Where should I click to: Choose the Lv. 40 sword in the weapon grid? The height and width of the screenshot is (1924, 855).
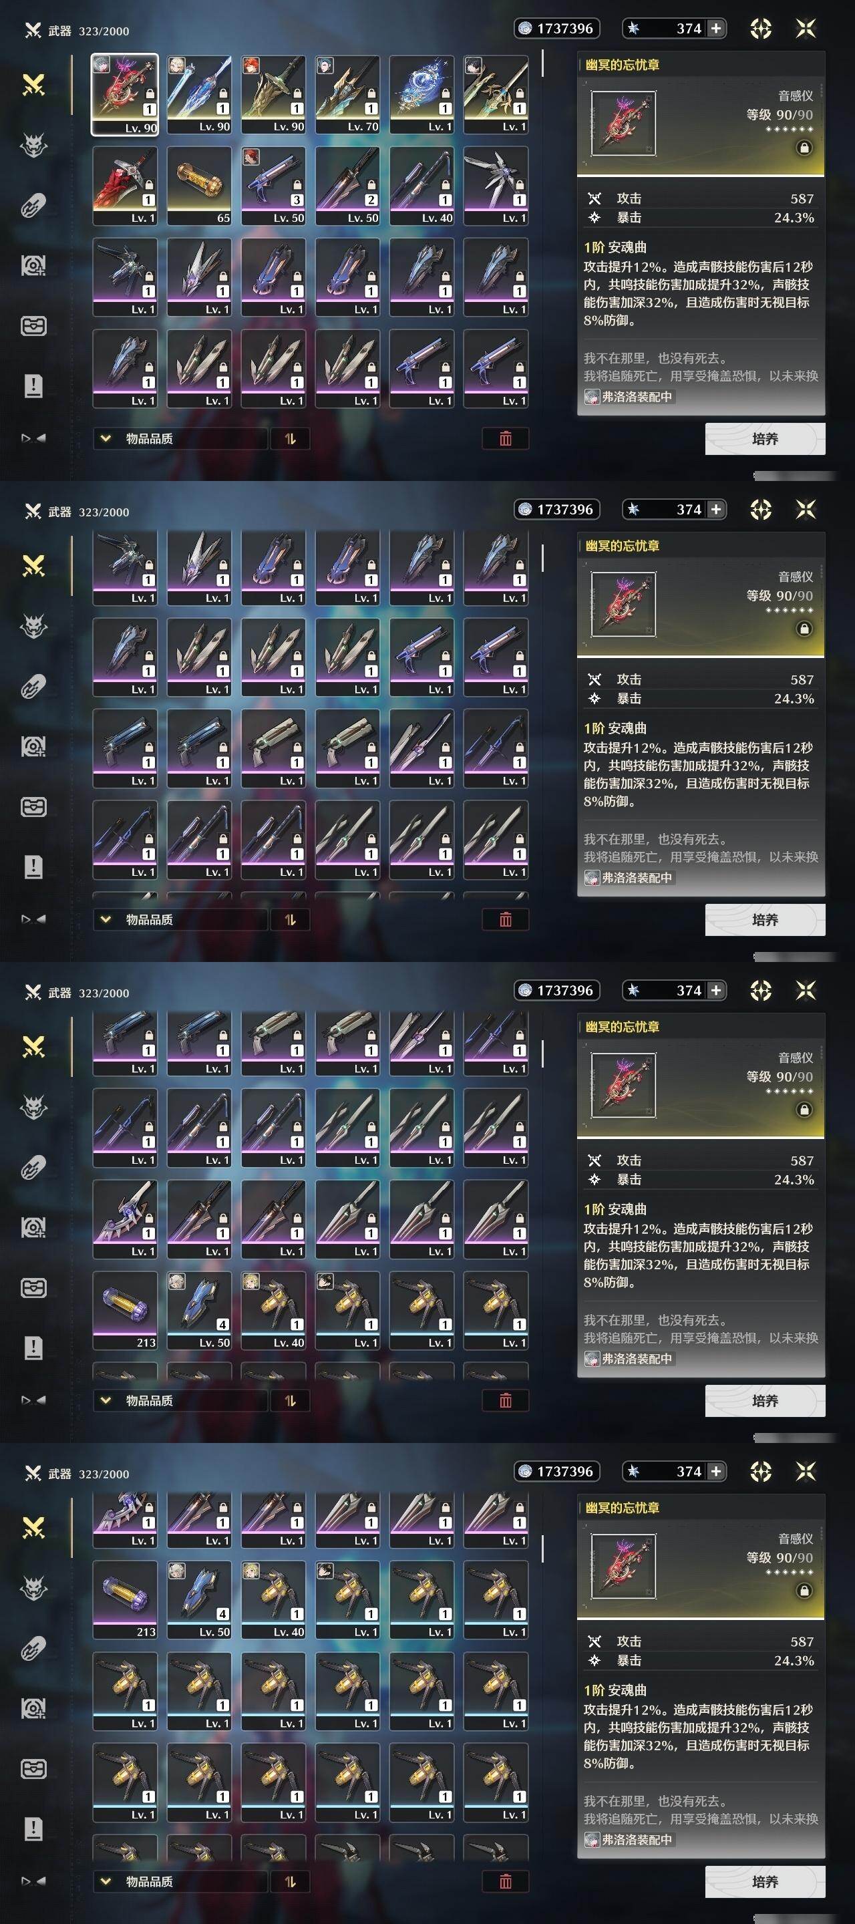[x=421, y=186]
